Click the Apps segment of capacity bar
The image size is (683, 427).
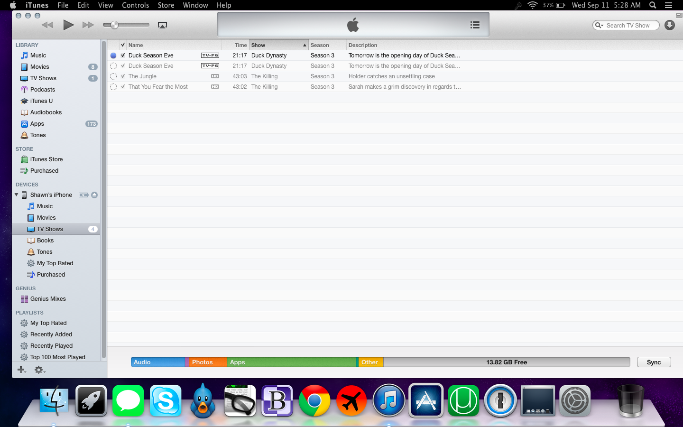click(291, 362)
